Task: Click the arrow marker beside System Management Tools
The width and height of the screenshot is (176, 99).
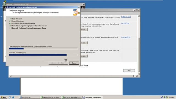Action: pos(10,28)
